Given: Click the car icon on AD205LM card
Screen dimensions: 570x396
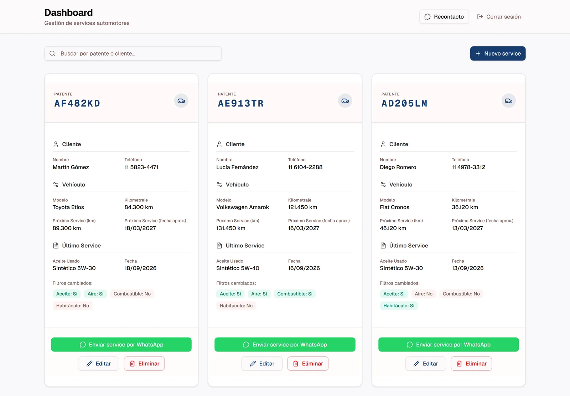Looking at the screenshot, I should click(x=508, y=101).
